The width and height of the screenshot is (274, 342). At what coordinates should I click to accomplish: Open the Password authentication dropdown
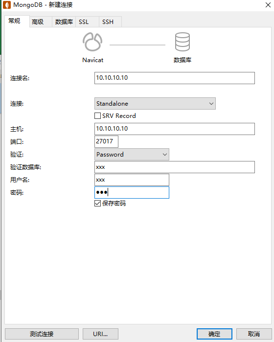[x=132, y=155]
